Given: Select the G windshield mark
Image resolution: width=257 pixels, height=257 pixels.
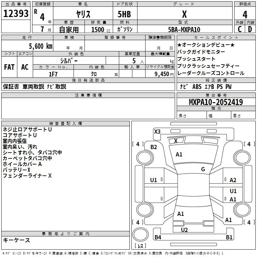Looking at the screenshot, I should [203, 169].
